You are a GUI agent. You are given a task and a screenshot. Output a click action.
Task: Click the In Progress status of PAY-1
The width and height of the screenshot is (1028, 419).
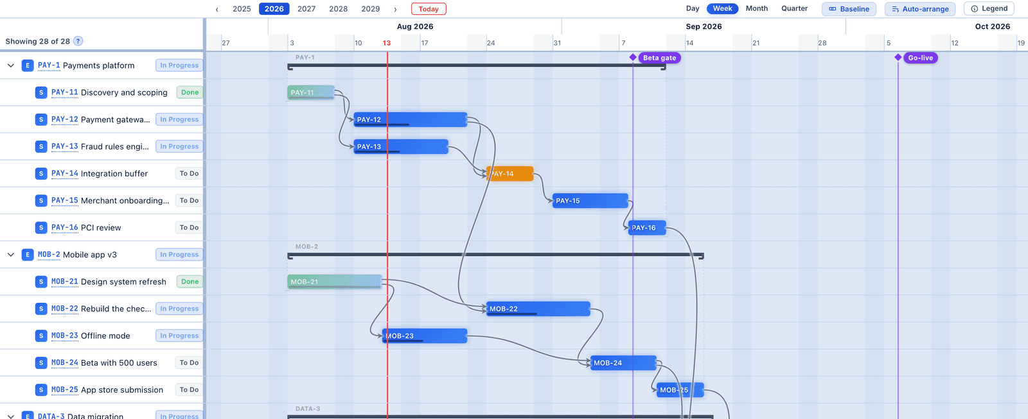(x=179, y=65)
